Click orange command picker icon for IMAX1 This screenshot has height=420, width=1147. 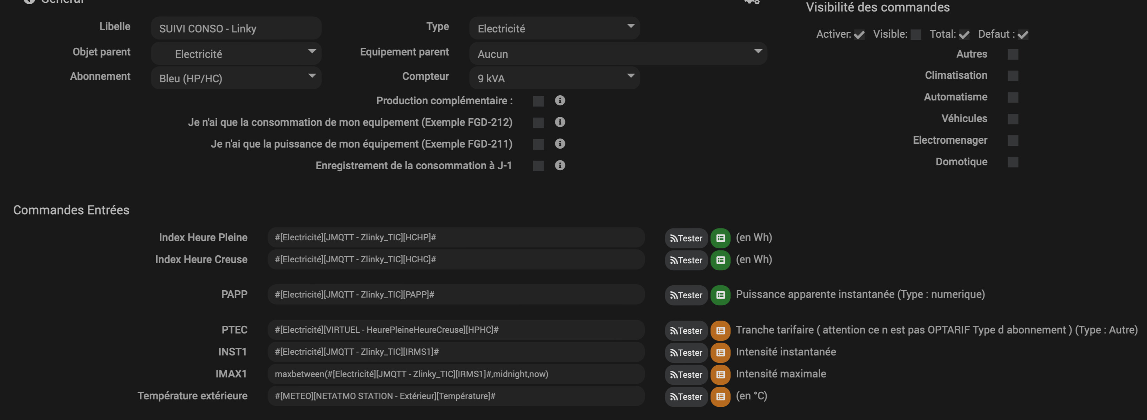(720, 375)
